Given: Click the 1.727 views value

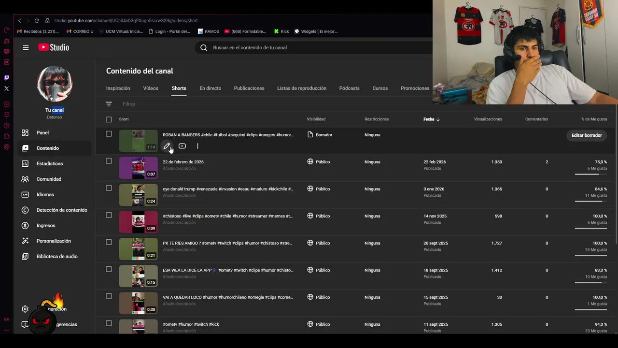Looking at the screenshot, I should click(x=496, y=243).
